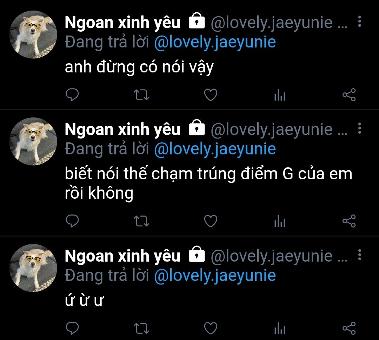Open 'Ngoan xinh yêu' profile name in first tweet

coord(122,23)
